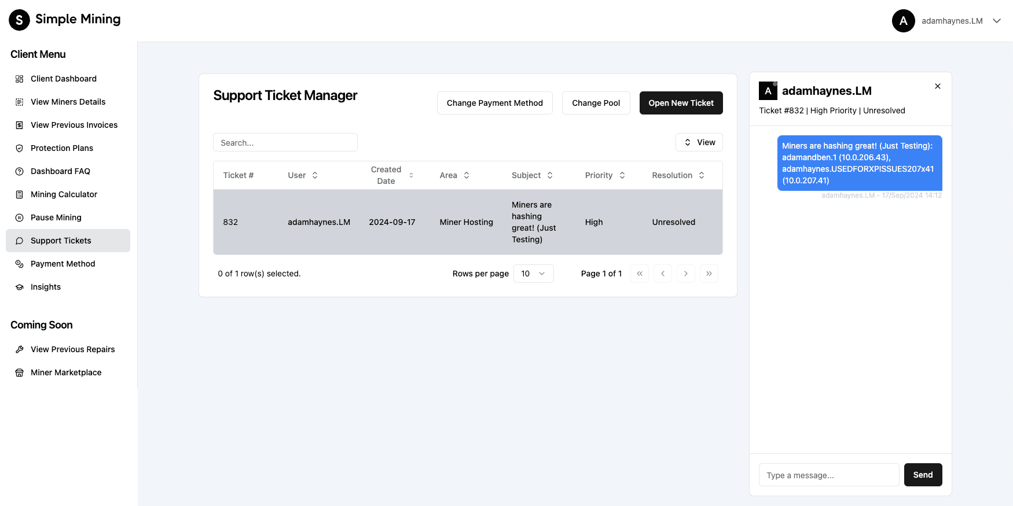Open Dashboard FAQ menu item
Image resolution: width=1013 pixels, height=506 pixels.
pyautogui.click(x=68, y=171)
